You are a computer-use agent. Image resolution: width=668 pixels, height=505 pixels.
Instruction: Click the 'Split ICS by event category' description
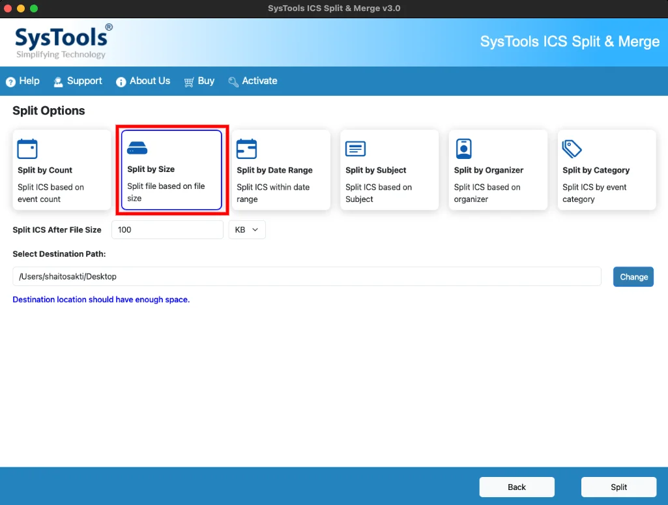(594, 193)
